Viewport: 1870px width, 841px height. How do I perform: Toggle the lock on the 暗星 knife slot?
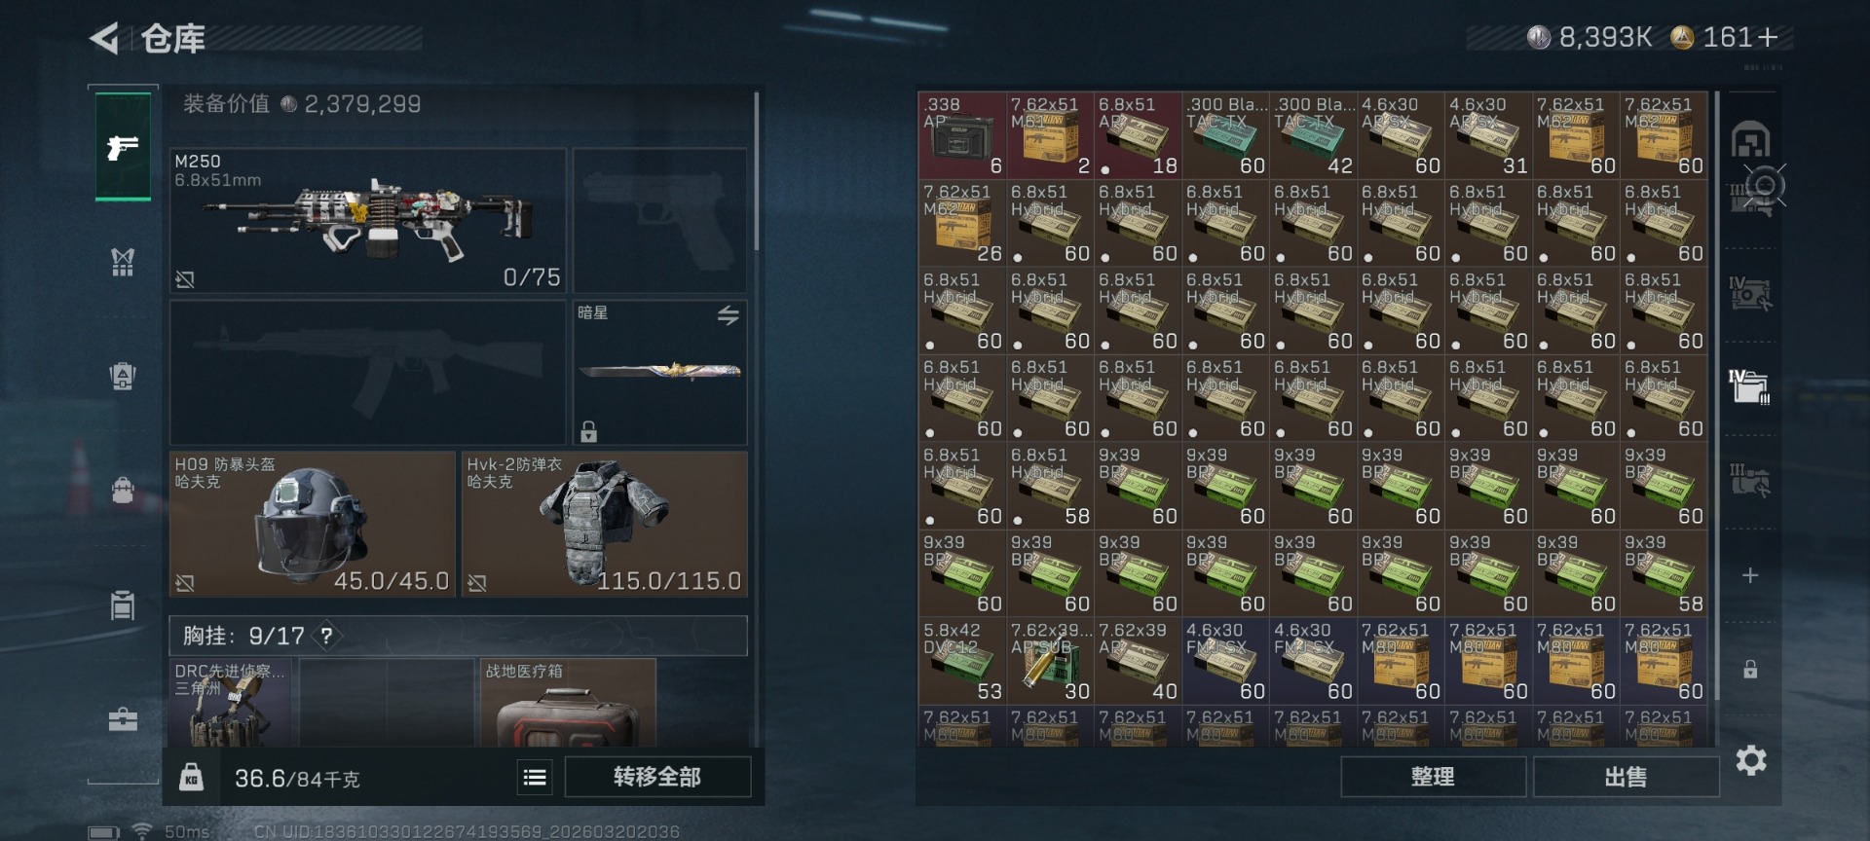589,431
